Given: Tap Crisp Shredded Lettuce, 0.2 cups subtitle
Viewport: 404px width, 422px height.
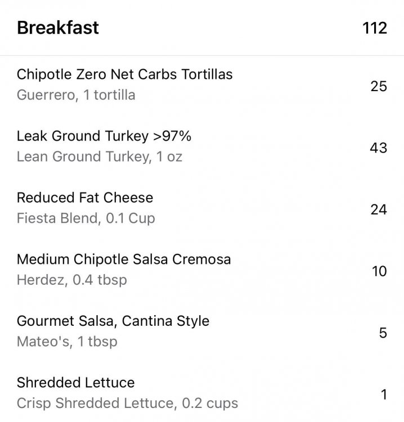Looking at the screenshot, I should [127, 403].
